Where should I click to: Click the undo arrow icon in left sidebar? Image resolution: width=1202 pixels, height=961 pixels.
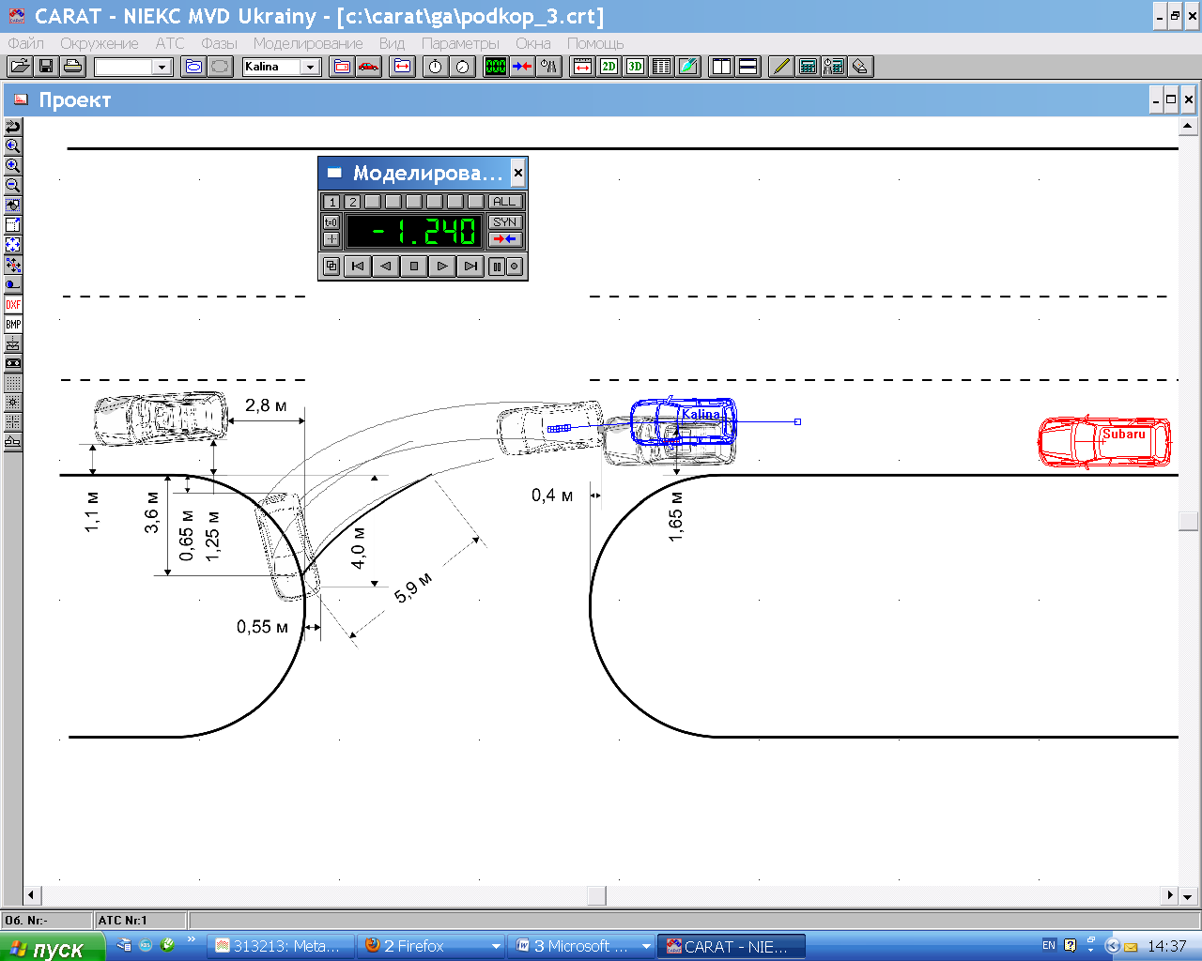(13, 127)
